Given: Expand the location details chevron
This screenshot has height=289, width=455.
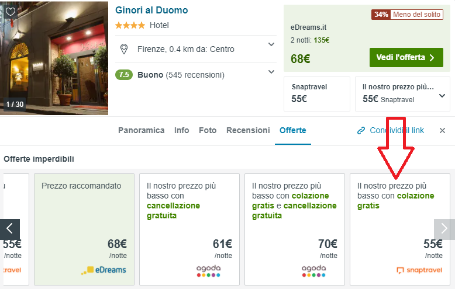Looking at the screenshot, I should tap(271, 44).
